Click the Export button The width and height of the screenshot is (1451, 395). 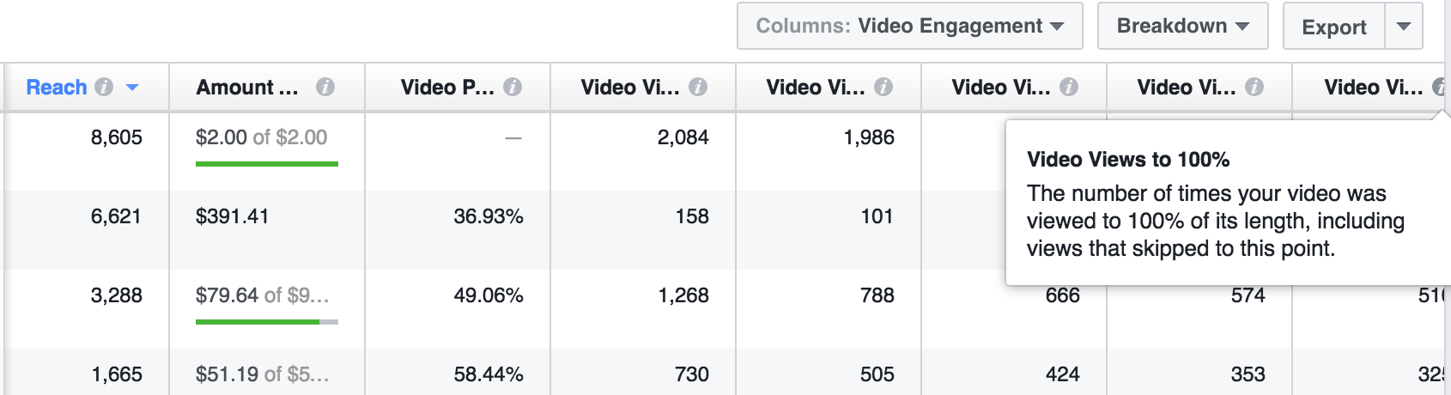[1334, 26]
